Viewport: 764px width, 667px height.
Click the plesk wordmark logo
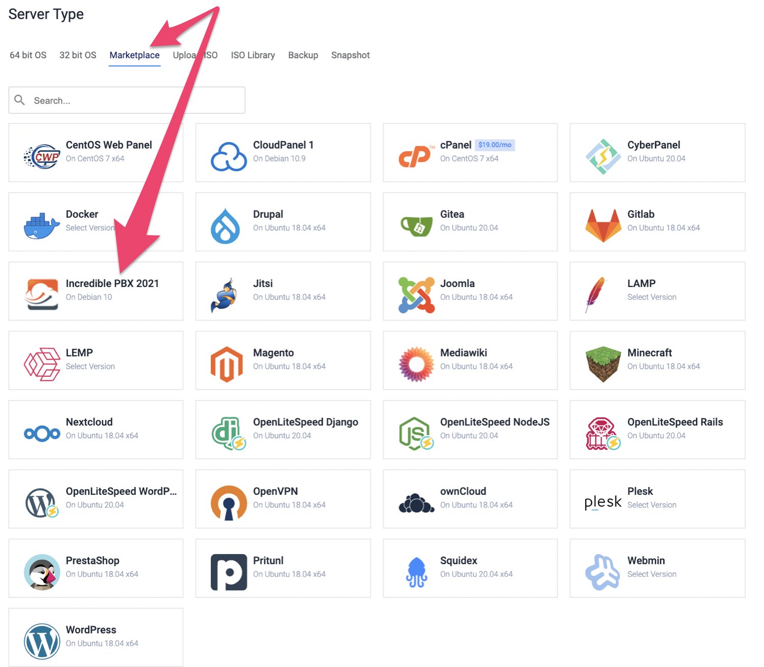(603, 503)
